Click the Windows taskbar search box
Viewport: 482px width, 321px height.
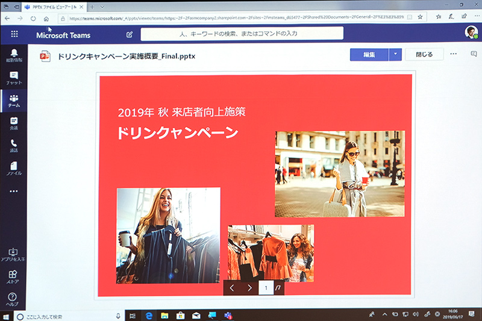click(68, 316)
